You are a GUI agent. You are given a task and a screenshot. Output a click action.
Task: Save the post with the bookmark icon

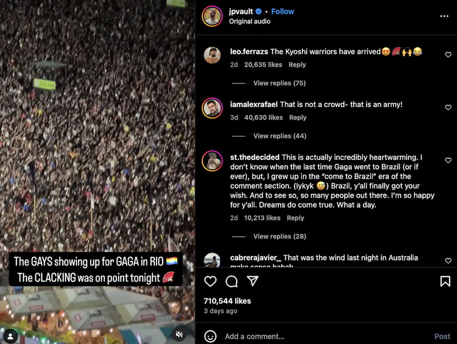(x=445, y=281)
